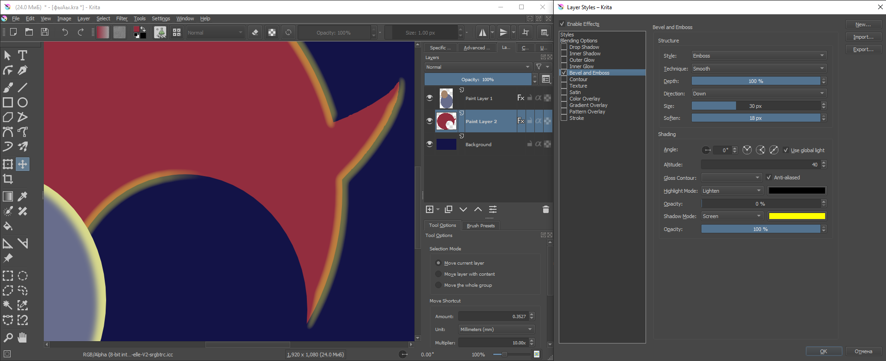Select the Text tool
Image resolution: width=886 pixels, height=361 pixels.
[22, 55]
